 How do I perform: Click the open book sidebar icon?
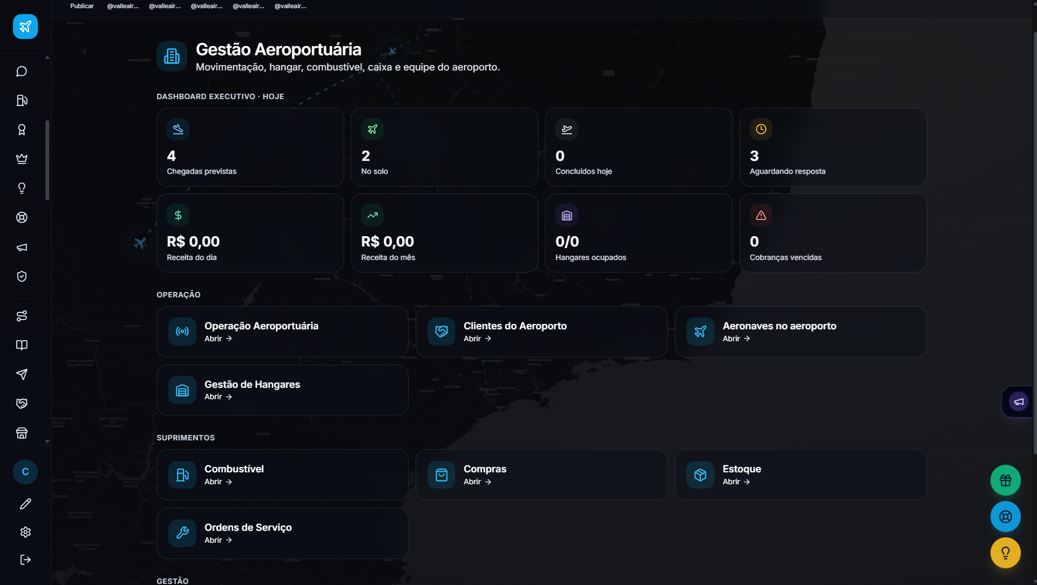coord(22,345)
